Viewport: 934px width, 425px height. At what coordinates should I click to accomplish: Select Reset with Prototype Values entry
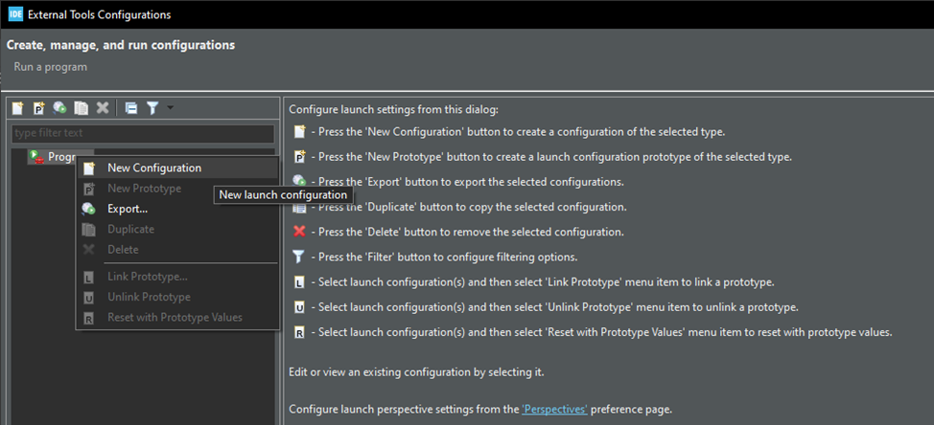[175, 318]
